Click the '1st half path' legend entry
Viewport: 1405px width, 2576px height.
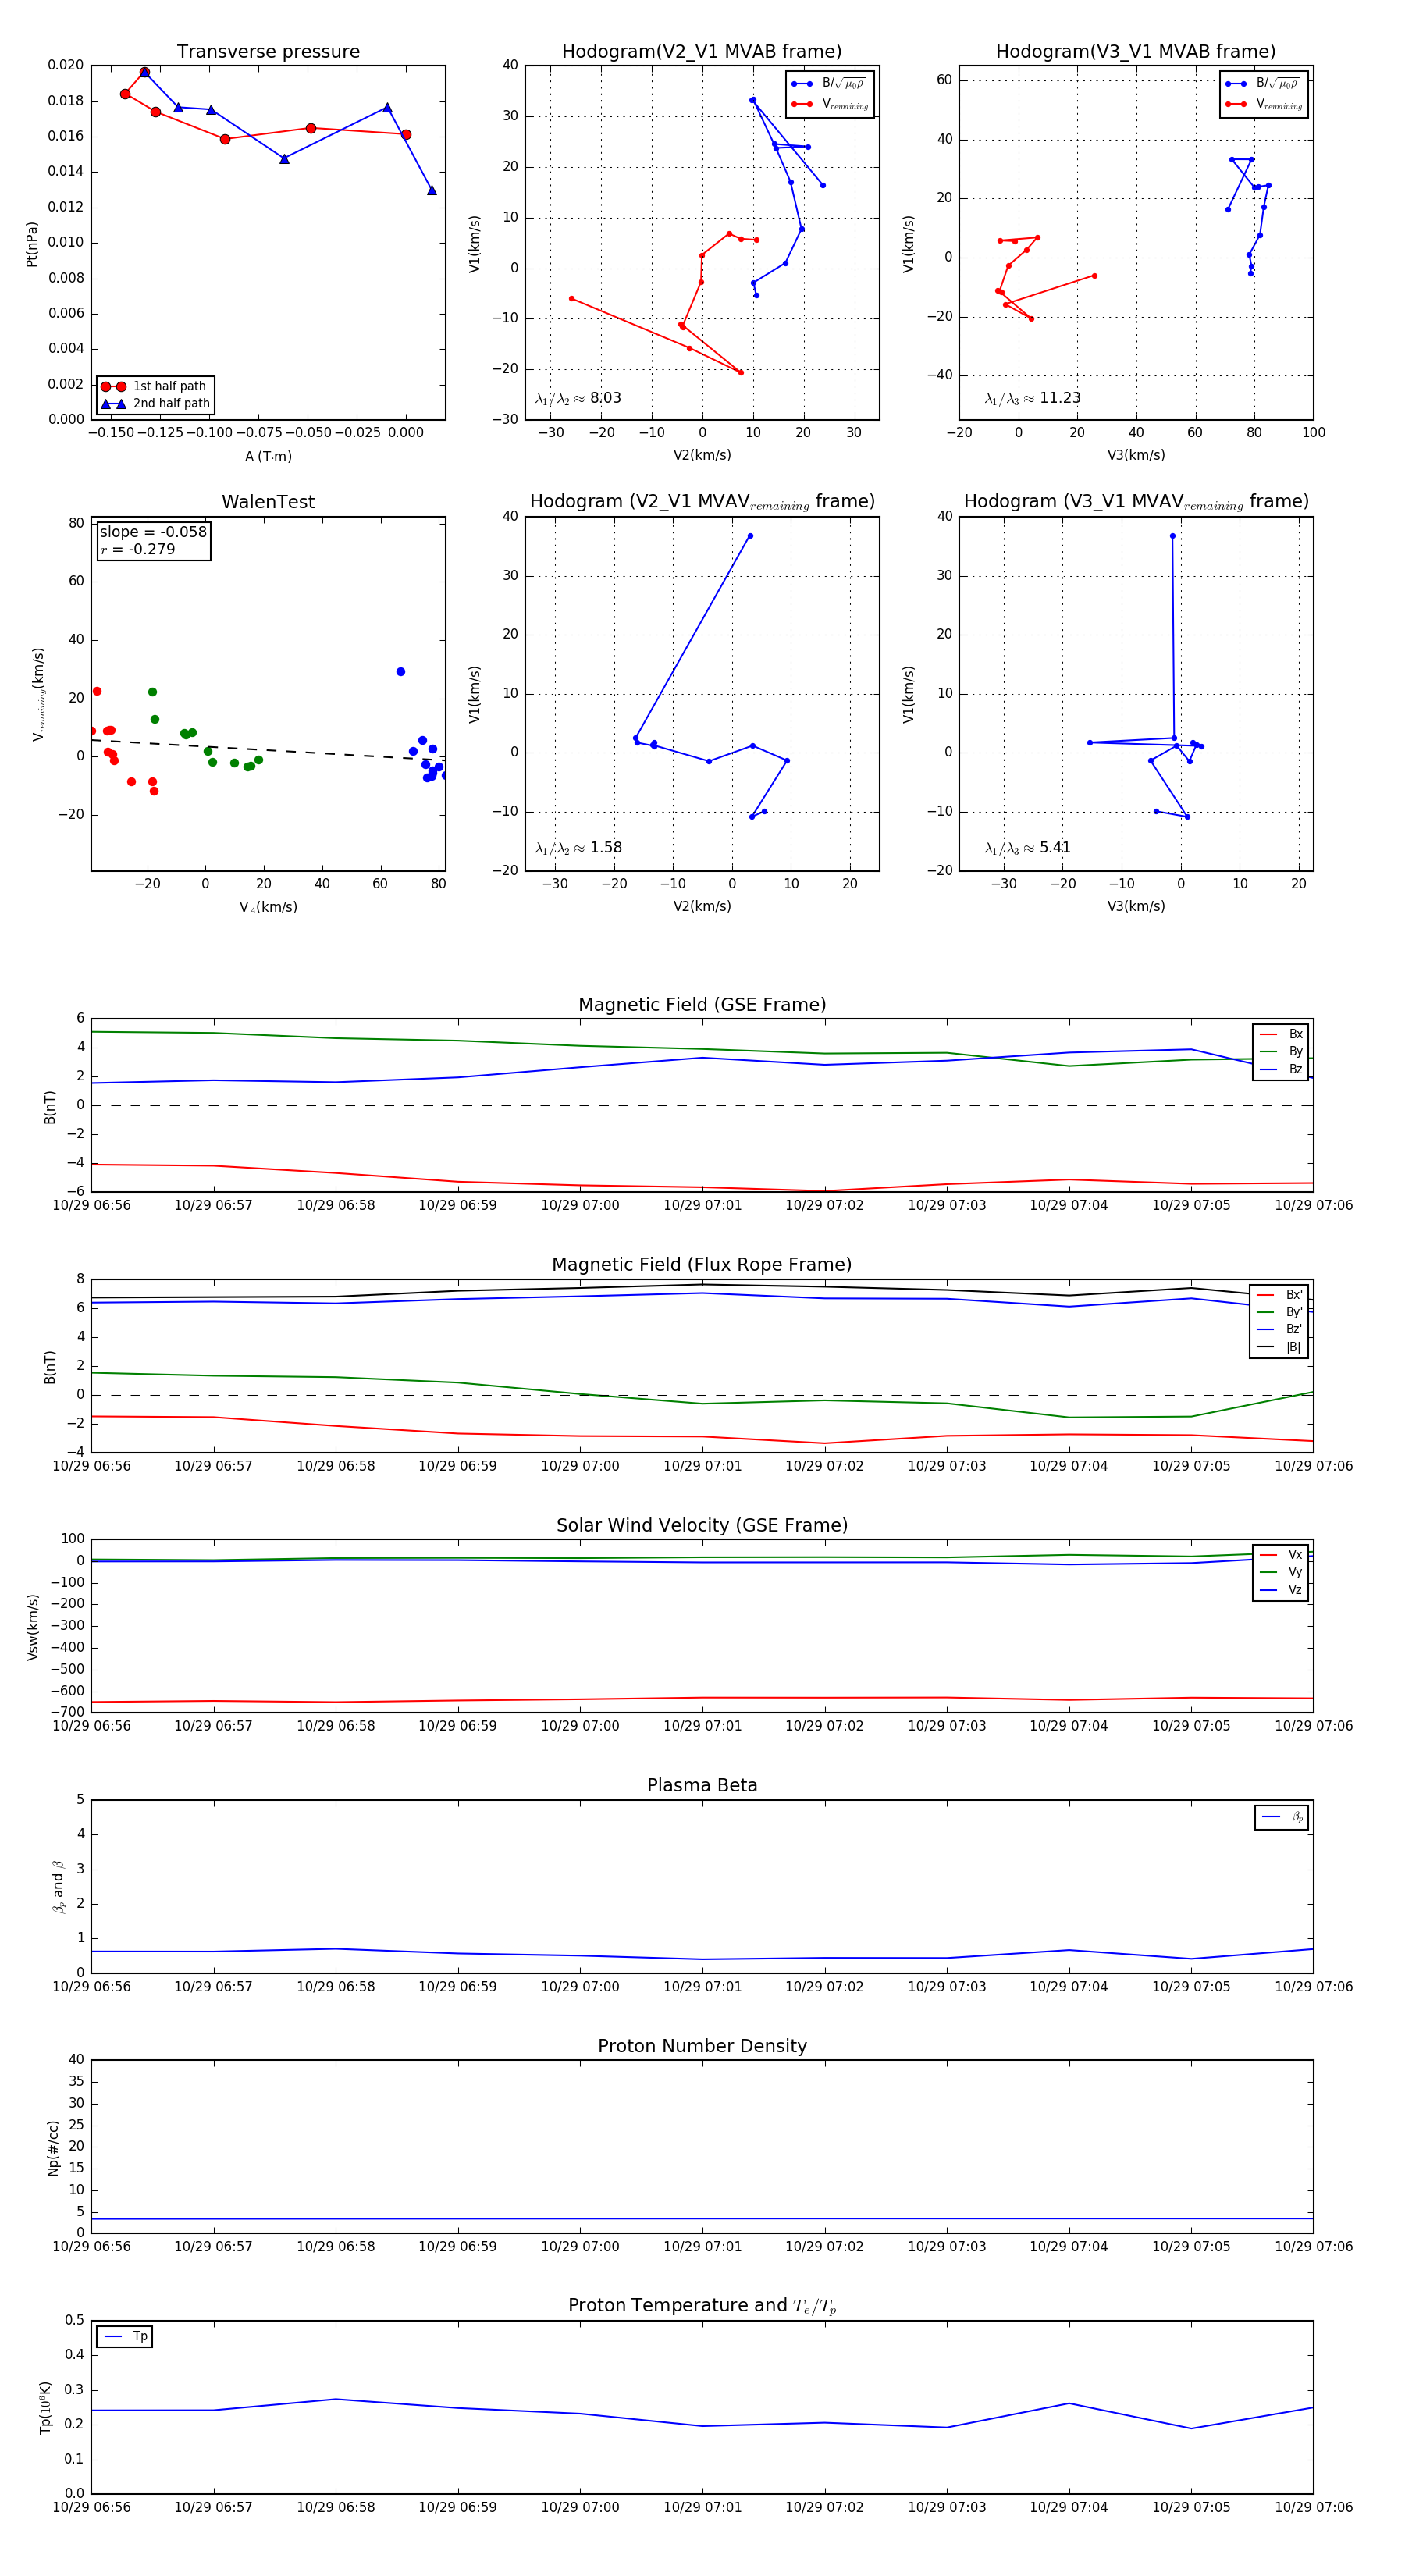[156, 386]
